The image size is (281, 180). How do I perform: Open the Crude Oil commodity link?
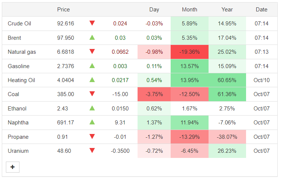tap(19, 24)
